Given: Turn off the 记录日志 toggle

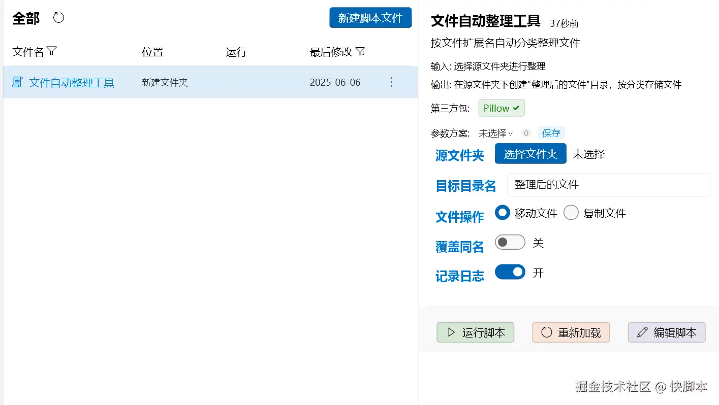Looking at the screenshot, I should pyautogui.click(x=510, y=272).
